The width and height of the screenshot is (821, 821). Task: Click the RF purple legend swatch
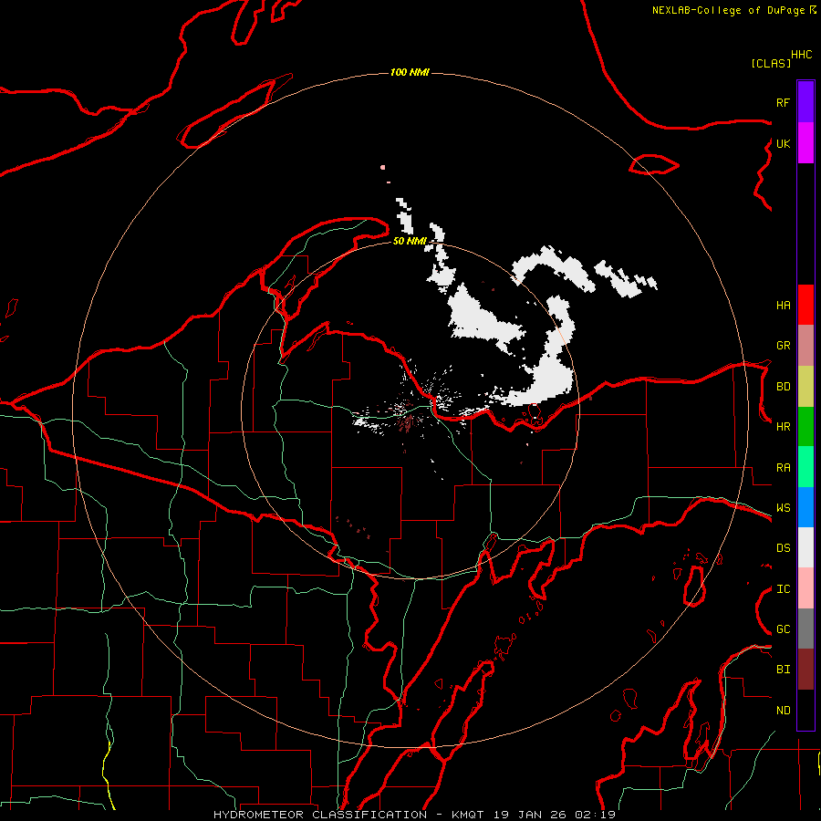pos(805,102)
